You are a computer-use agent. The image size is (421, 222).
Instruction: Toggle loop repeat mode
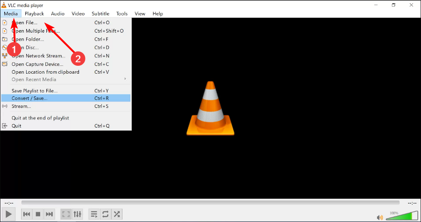click(105, 214)
